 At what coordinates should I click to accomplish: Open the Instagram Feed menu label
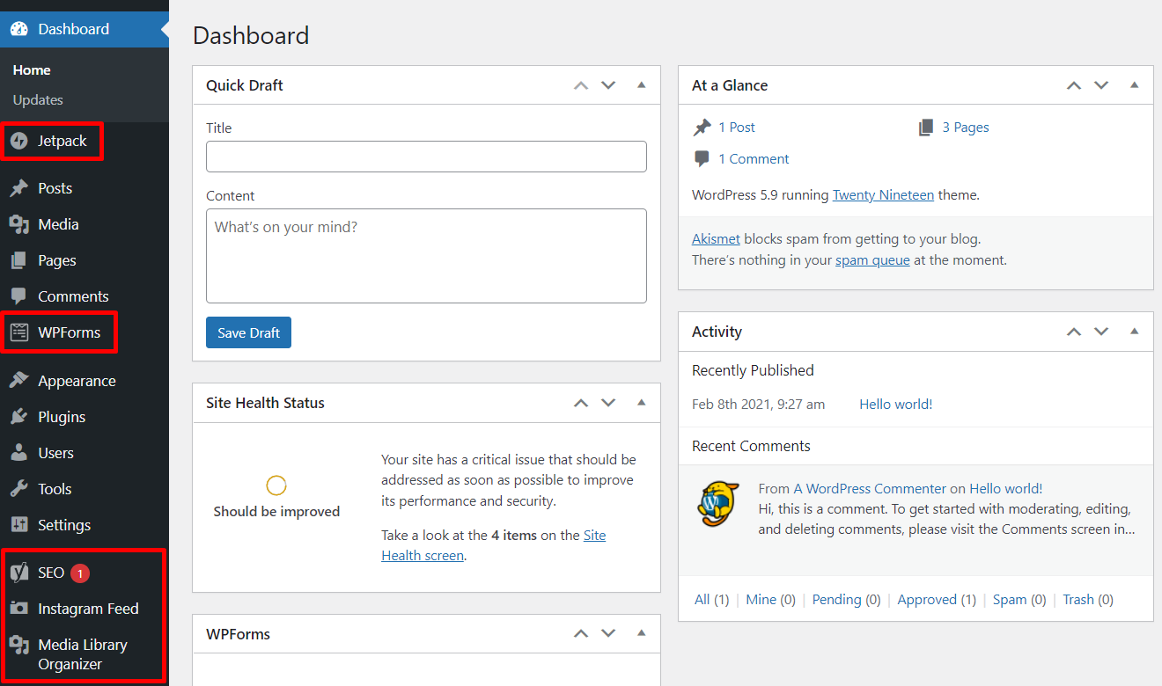(88, 609)
